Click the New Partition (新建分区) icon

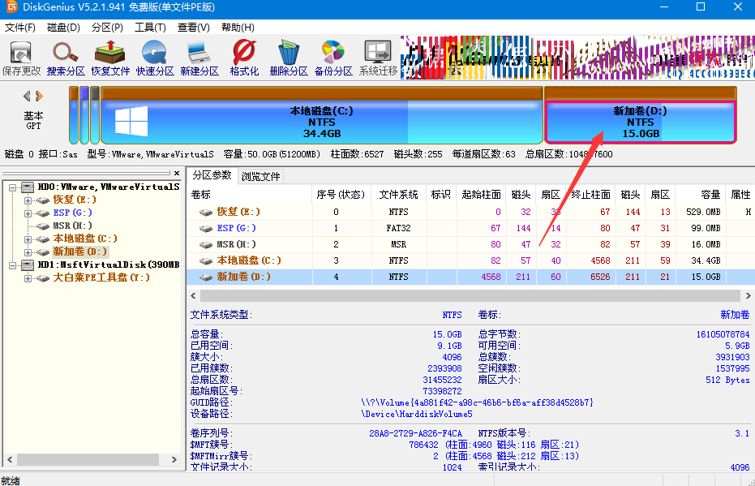(199, 57)
